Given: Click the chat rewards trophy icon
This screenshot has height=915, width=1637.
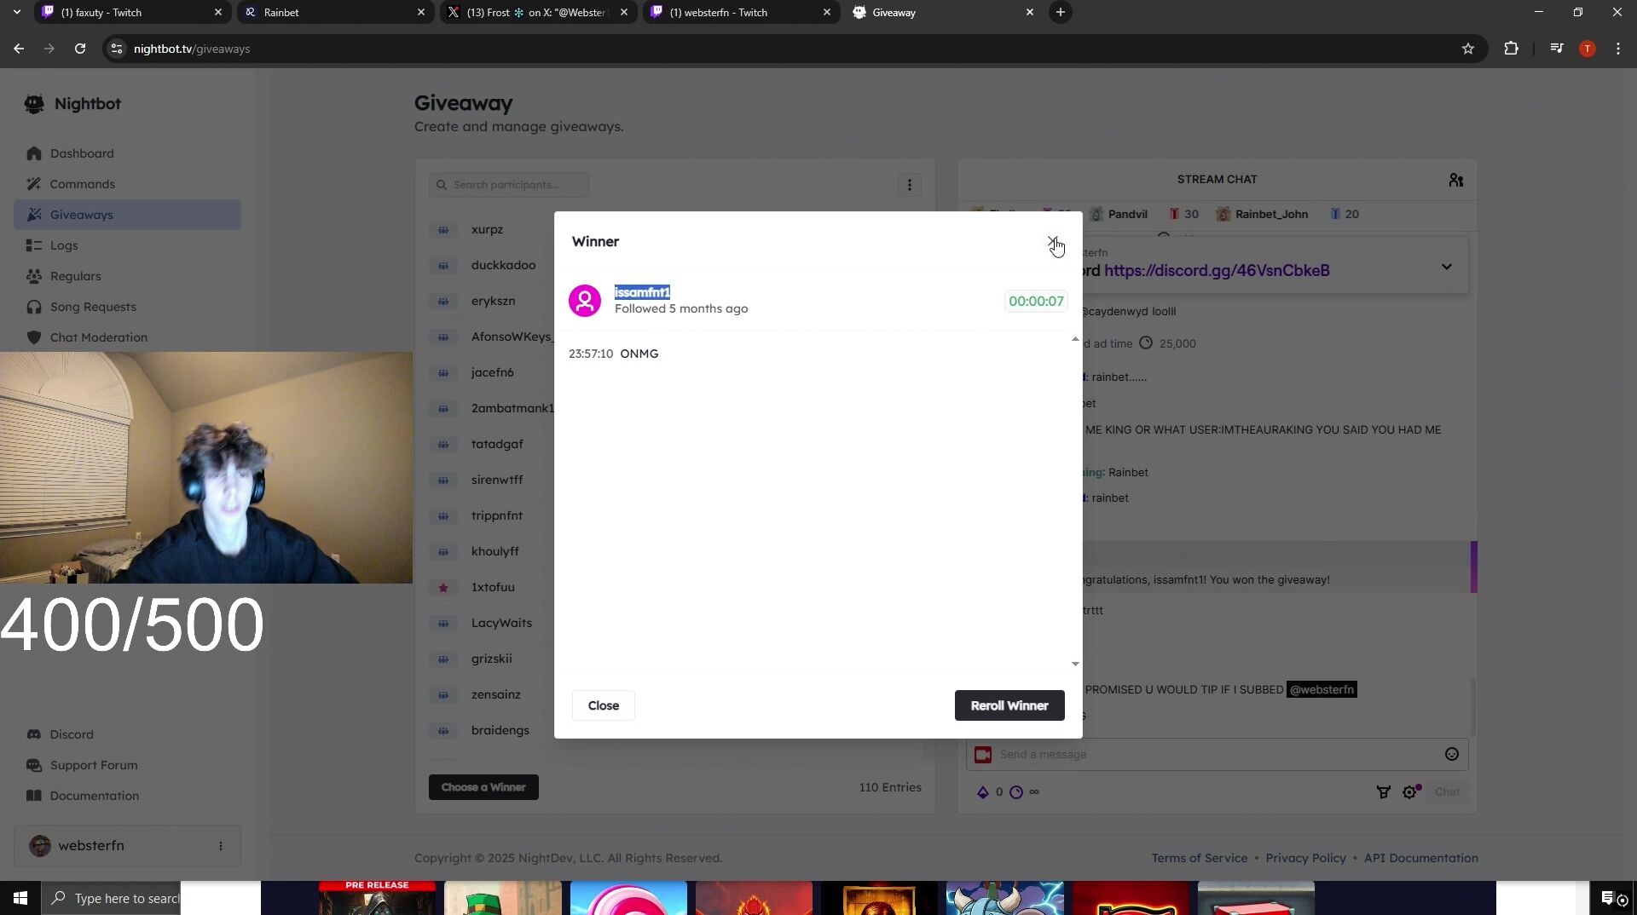Looking at the screenshot, I should (1384, 792).
